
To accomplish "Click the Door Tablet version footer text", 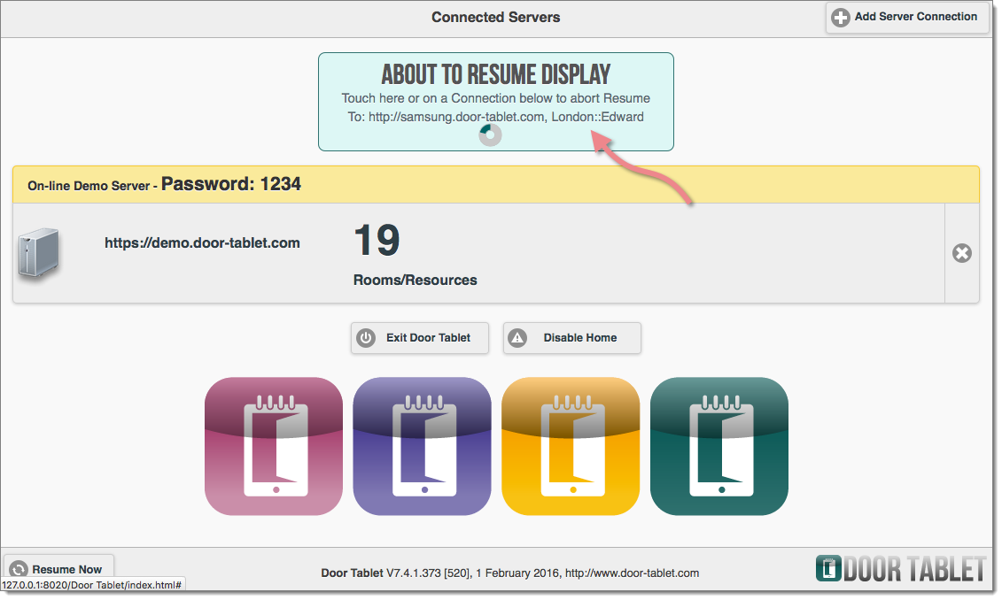I will click(510, 573).
